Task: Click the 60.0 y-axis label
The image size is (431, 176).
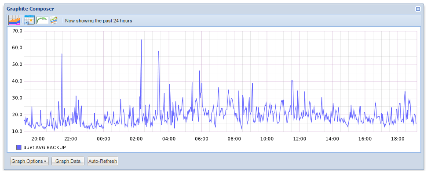Action: [17, 48]
